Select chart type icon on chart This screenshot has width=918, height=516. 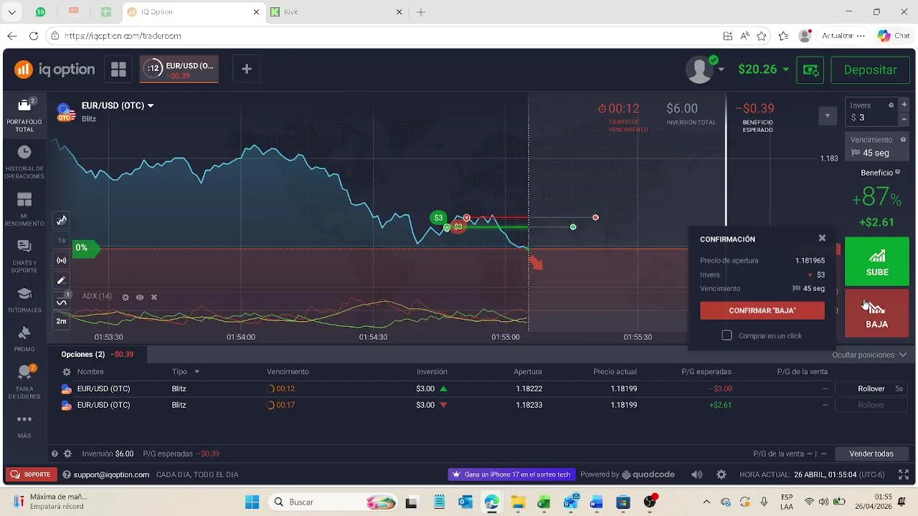62,220
